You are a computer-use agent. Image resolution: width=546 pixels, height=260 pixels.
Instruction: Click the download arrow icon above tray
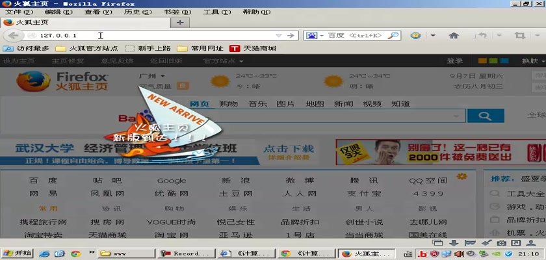click(x=454, y=243)
